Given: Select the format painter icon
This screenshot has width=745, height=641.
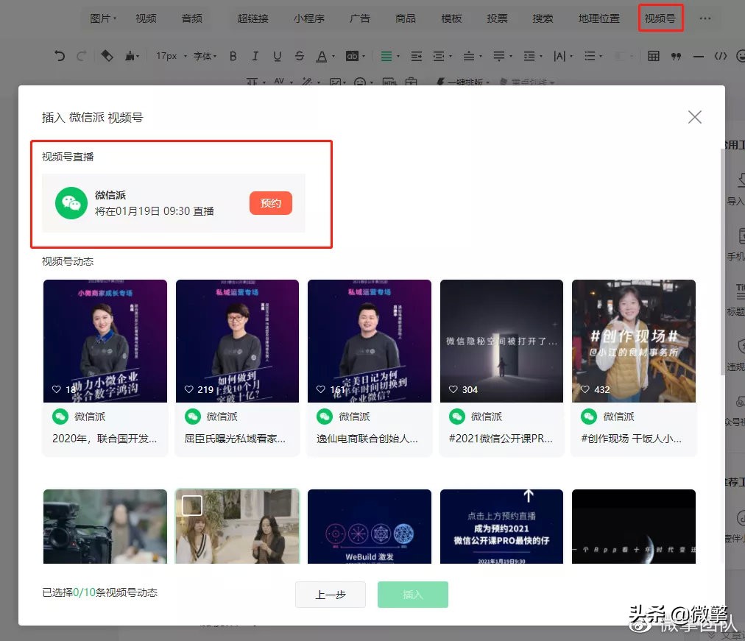Looking at the screenshot, I should pyautogui.click(x=130, y=55).
